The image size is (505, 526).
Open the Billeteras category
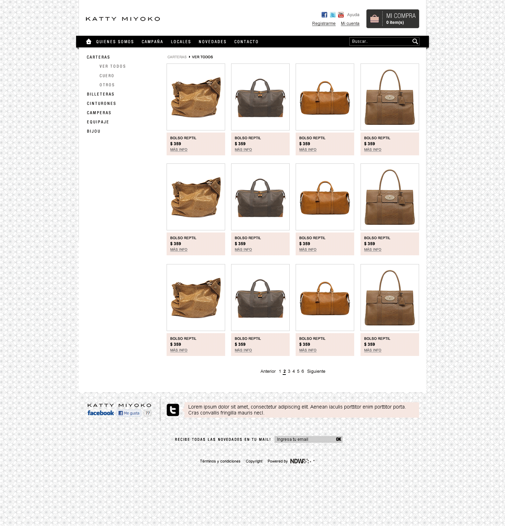(101, 94)
